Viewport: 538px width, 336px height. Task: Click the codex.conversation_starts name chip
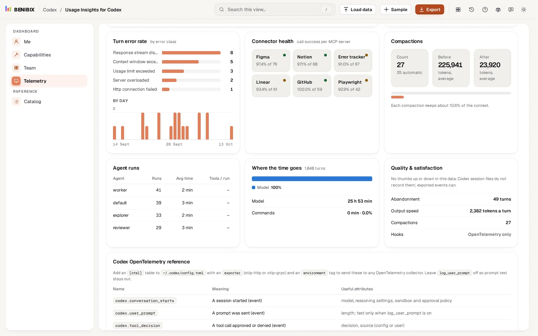[145, 301]
